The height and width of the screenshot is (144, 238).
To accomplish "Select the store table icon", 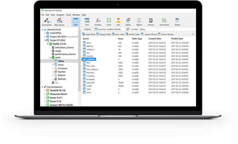I will 84,92.
